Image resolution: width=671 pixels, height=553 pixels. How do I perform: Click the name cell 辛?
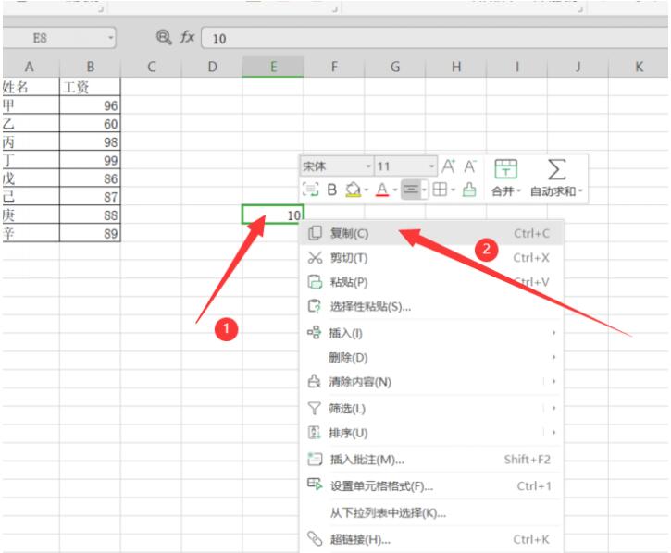pos(31,233)
